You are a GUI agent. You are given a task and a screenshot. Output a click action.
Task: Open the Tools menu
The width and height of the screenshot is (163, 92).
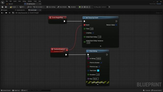click(x=35, y=1)
